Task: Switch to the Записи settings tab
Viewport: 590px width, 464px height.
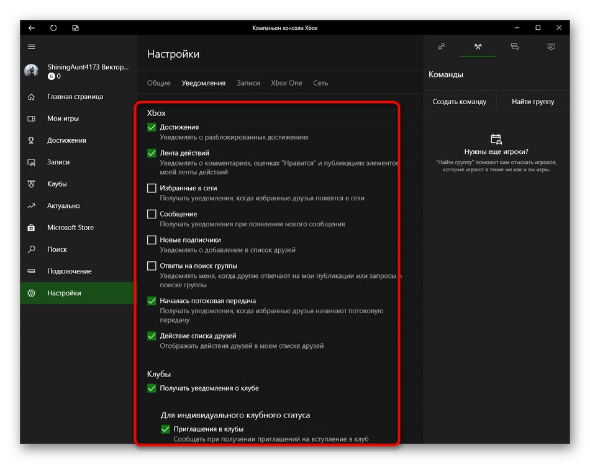Action: point(248,83)
